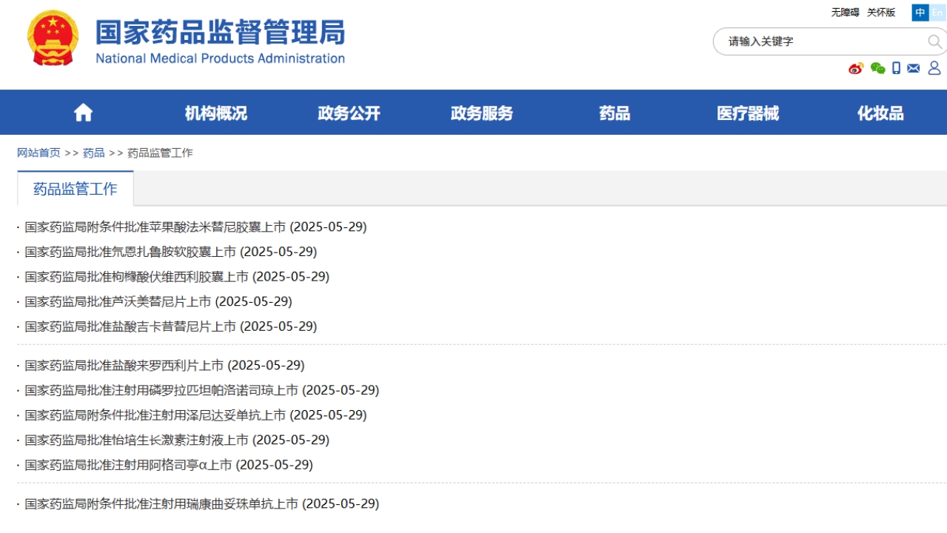The image size is (947, 533).
Task: Open the 政务公开 menu
Action: coord(349,113)
